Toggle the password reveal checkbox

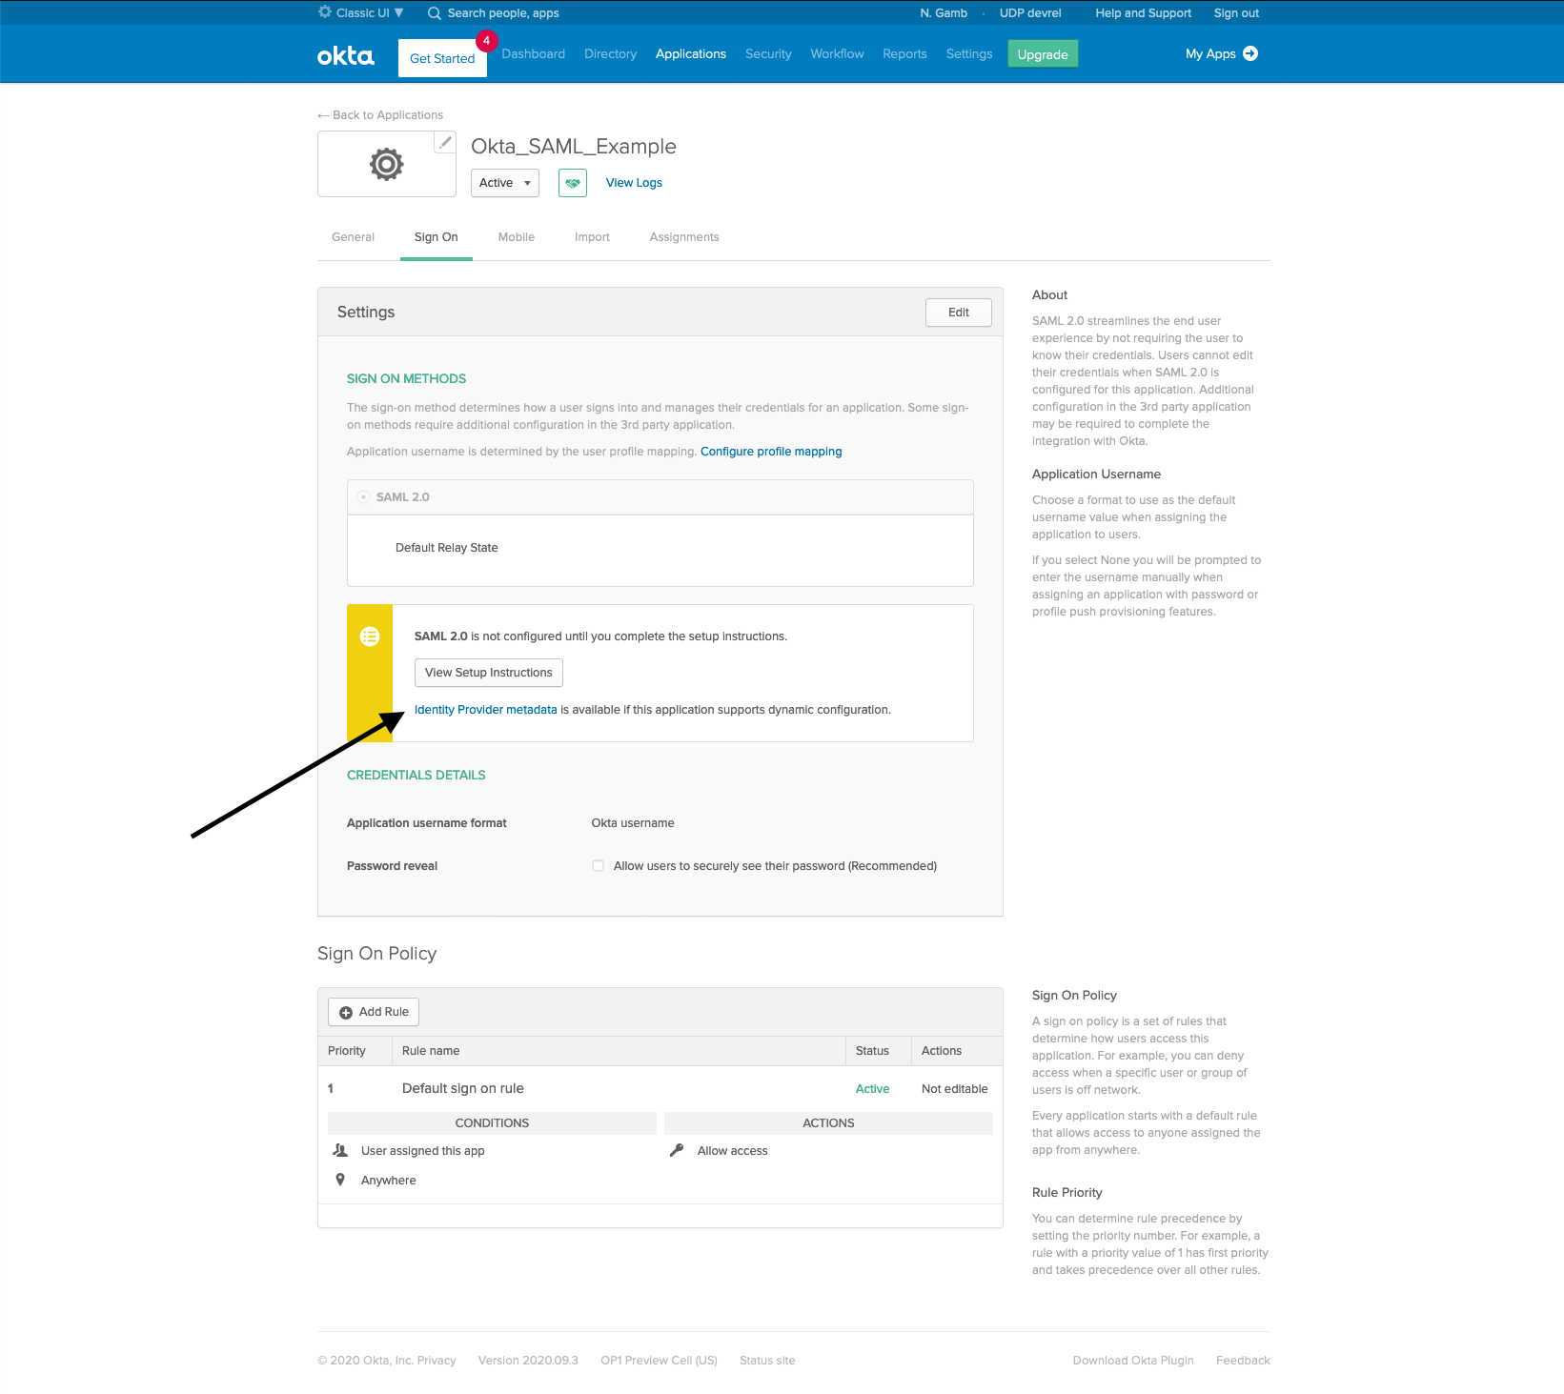tap(598, 866)
